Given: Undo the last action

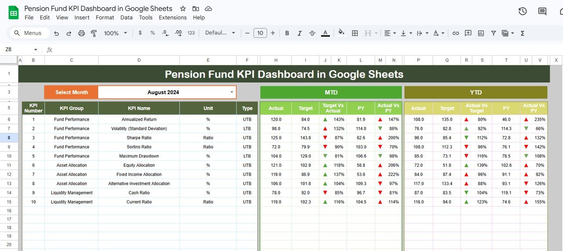Looking at the screenshot, I should (x=56, y=33).
